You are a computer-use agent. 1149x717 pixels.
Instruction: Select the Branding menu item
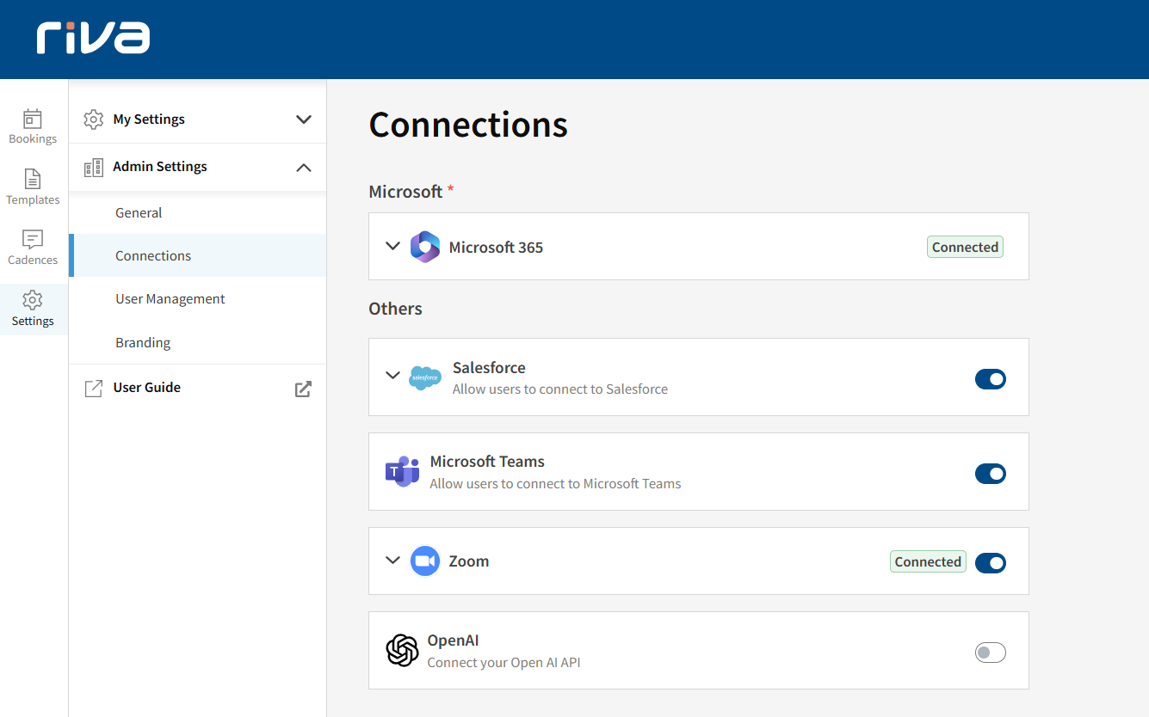(x=143, y=342)
